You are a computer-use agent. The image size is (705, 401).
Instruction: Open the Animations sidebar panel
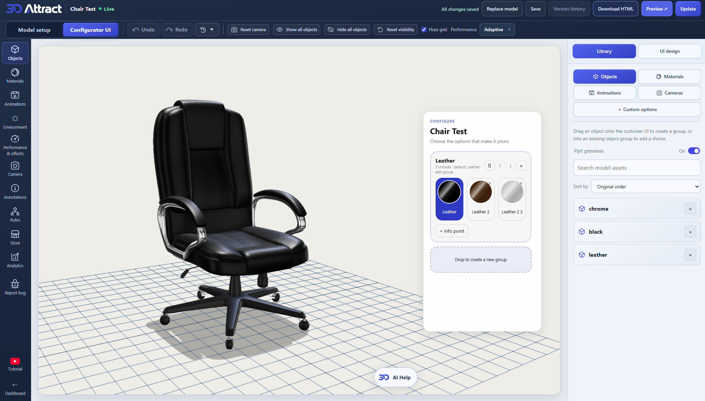click(x=15, y=99)
